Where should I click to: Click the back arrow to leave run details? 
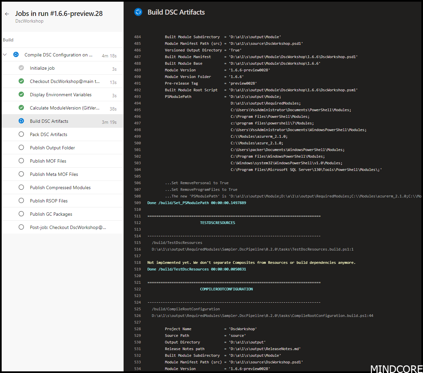pos(7,14)
